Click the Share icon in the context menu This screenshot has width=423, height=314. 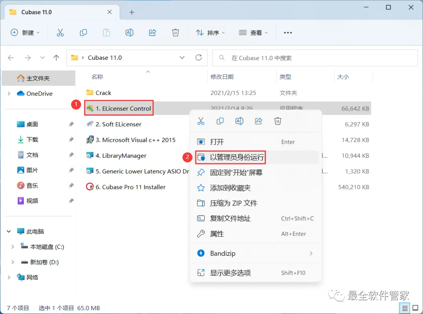coord(258,121)
